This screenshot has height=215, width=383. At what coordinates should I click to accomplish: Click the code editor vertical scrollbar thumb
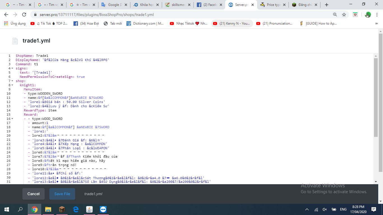point(376,97)
